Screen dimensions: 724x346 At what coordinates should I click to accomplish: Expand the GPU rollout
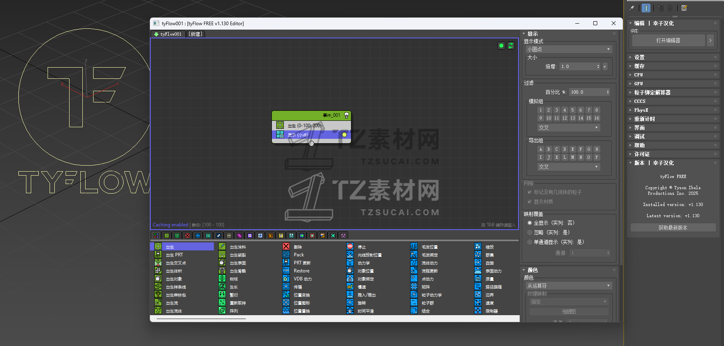(673, 84)
